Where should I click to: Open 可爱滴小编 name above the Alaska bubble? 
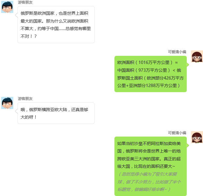click(177, 133)
